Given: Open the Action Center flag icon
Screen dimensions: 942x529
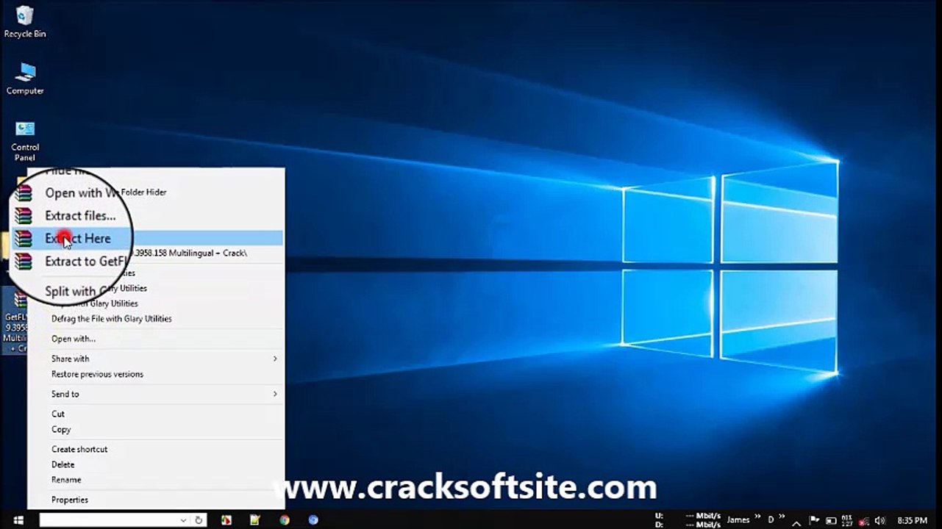Looking at the screenshot, I should [815, 520].
